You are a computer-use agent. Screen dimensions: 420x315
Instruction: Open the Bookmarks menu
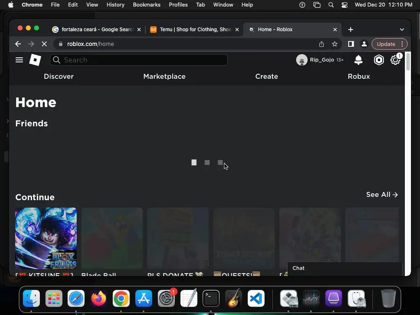pyautogui.click(x=146, y=5)
